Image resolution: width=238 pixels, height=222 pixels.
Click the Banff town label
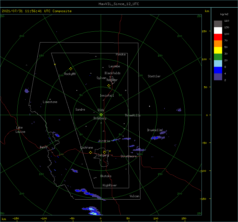pyautogui.click(x=44, y=147)
